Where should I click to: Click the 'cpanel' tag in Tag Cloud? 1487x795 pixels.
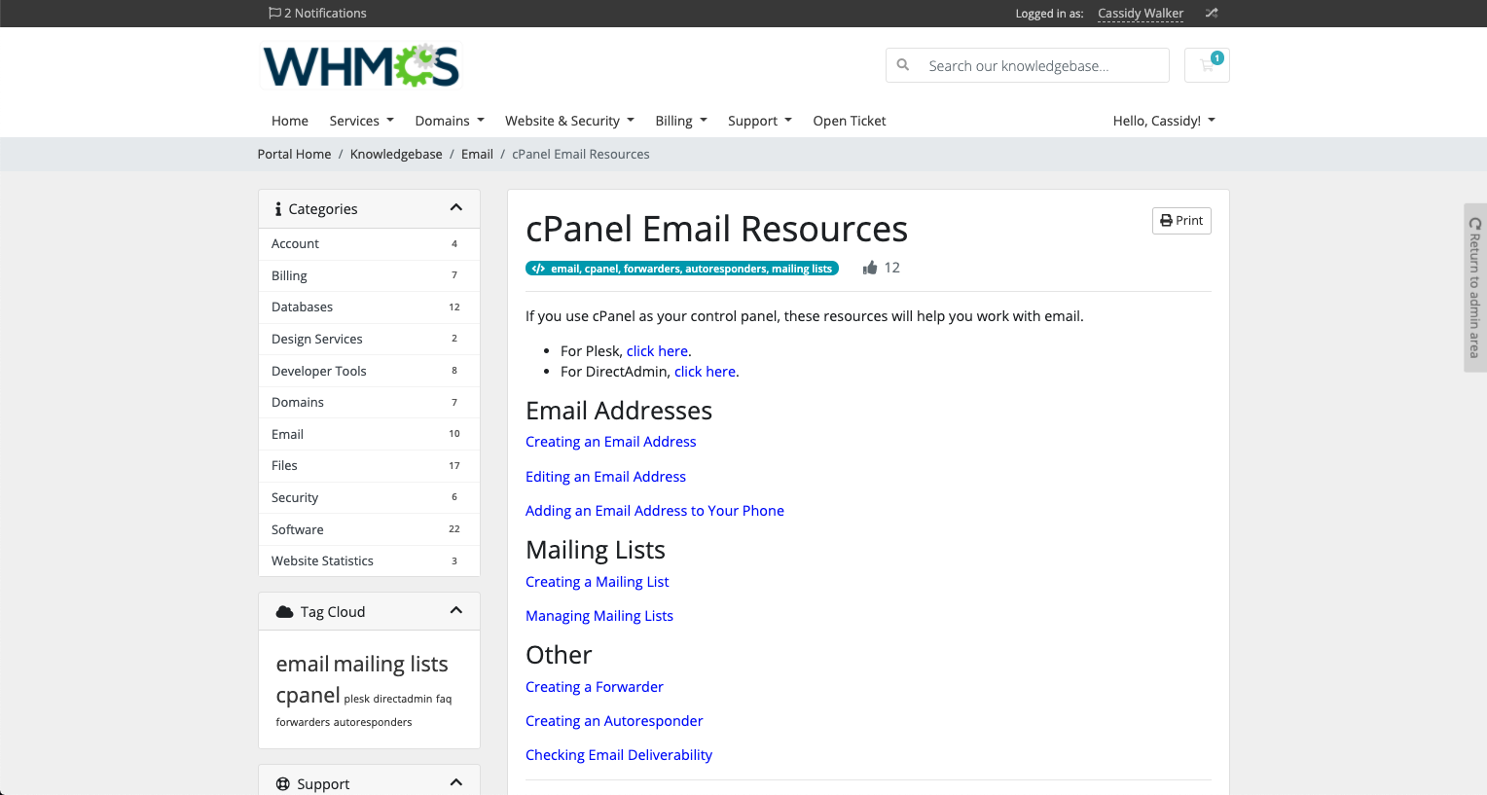click(308, 696)
